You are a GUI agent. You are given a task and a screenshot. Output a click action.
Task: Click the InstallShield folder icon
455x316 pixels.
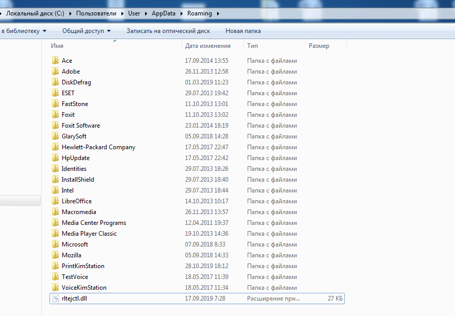pos(55,179)
